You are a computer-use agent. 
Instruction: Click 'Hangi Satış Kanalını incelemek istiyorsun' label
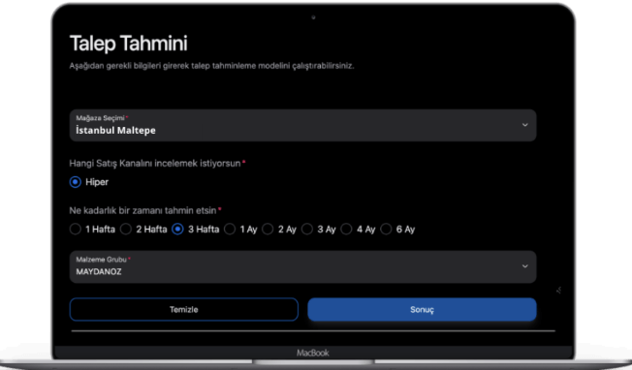[155, 164]
